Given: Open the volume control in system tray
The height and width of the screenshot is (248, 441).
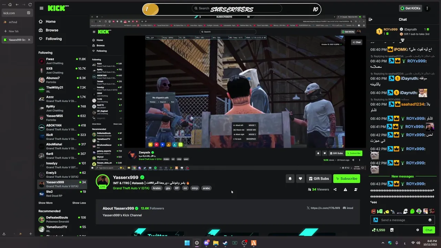Looking at the screenshot, I should tap(418, 243).
